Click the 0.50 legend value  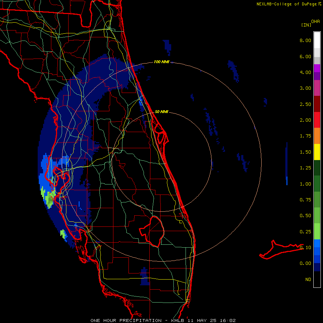coord(305,216)
